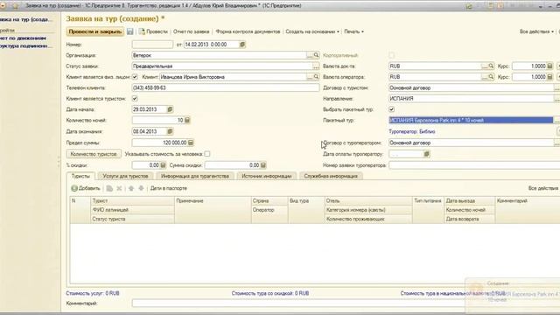Open calendar for Дата окончания field
Screen dimensions: 560x315
[170, 131]
